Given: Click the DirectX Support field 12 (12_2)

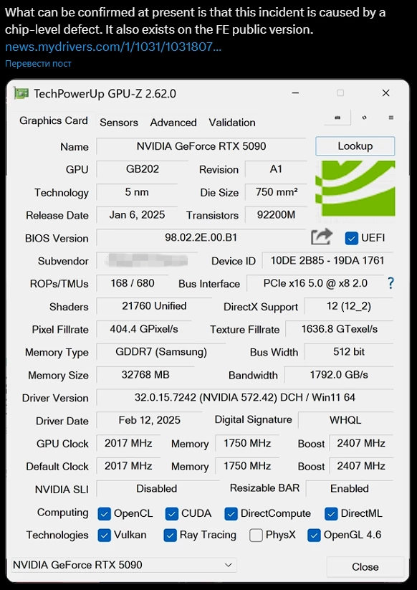Looking at the screenshot, I should (348, 306).
